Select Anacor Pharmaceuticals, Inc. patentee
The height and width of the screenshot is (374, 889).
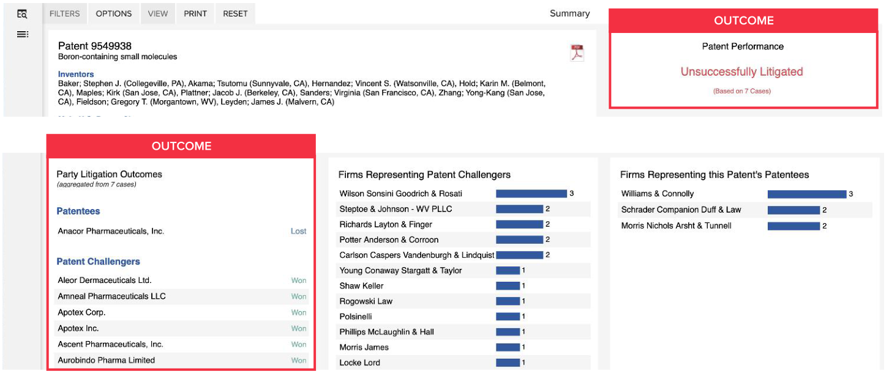tap(111, 231)
